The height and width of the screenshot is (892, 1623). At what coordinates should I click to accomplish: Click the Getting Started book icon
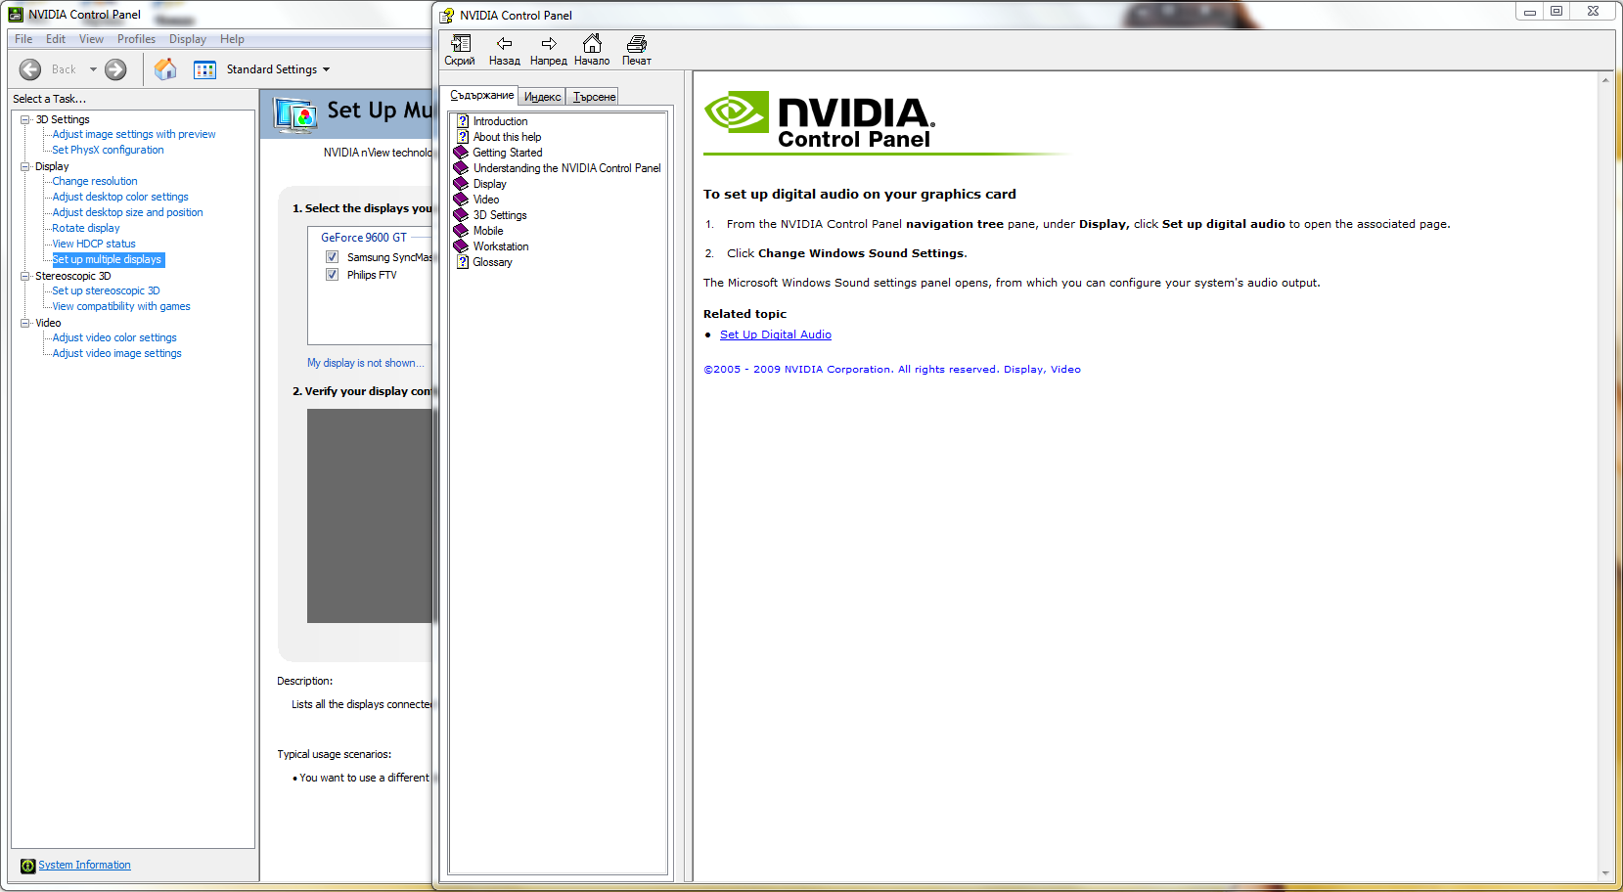point(461,153)
